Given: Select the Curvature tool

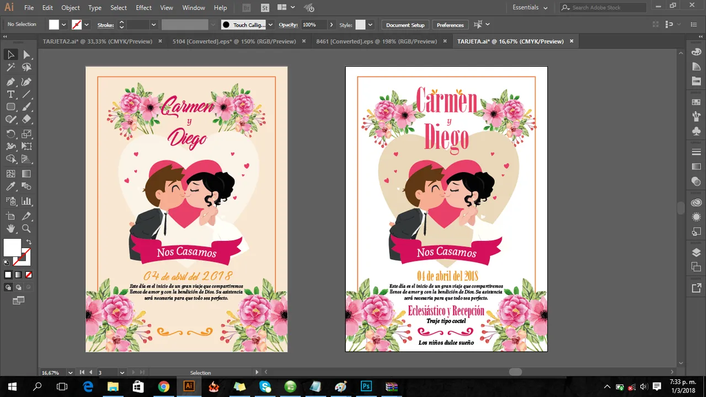Looking at the screenshot, I should 26,82.
